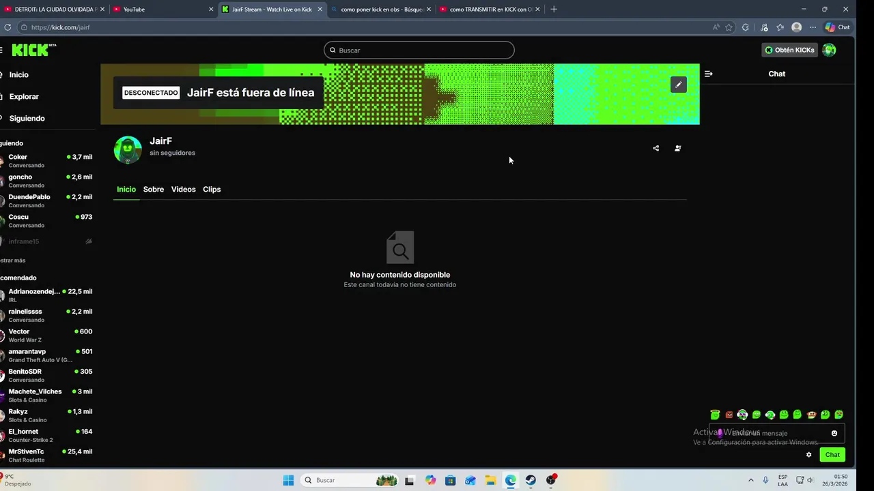Open OBS Studio from the taskbar

click(551, 480)
